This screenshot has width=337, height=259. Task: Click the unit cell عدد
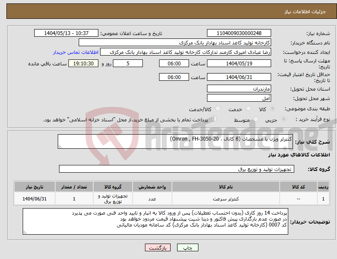pos(152,199)
